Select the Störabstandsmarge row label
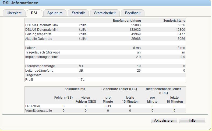The image size is (212, 131). tap(40, 66)
